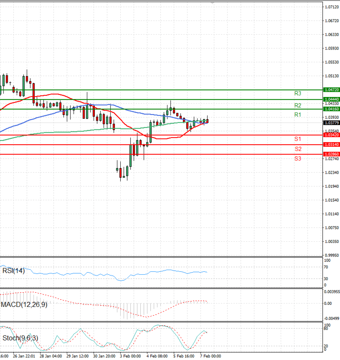Click the -0.00499 MACD scale value
The image size is (340, 360).
pyautogui.click(x=331, y=318)
